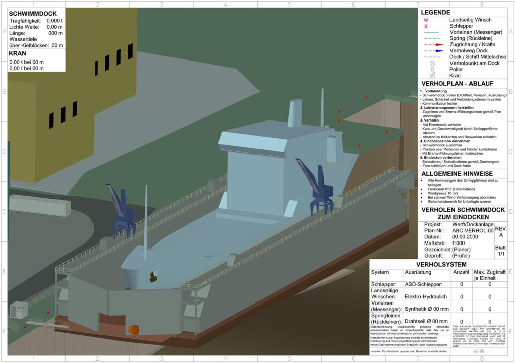Click step '1. Vorbereitung'
516x363 pixels.
[x=433, y=91]
